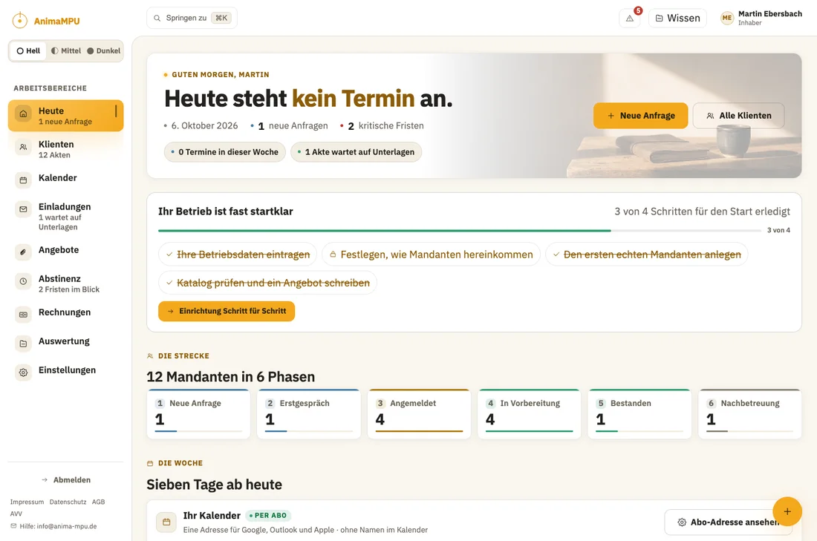Open the Angebote workspace
Screen dimensions: 817x541
tap(65, 250)
